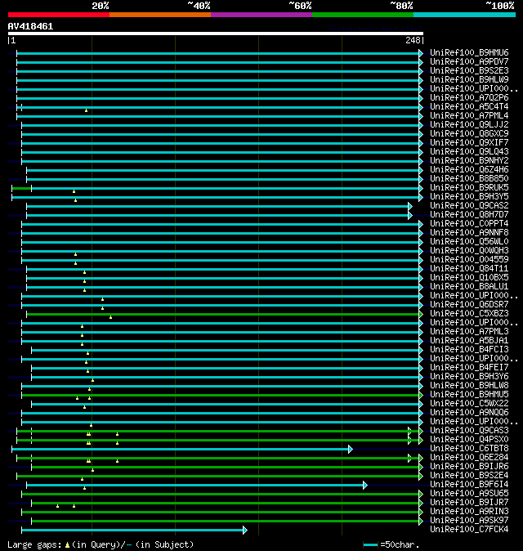Select the UniRef100_A9SK97 label

pyautogui.click(x=469, y=521)
